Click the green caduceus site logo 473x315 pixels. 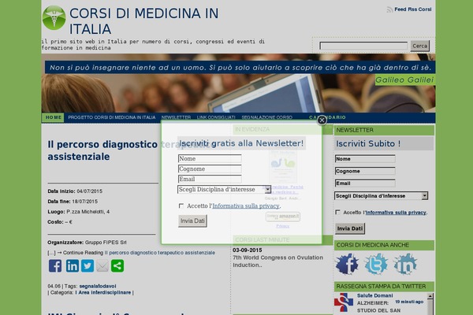click(x=54, y=17)
